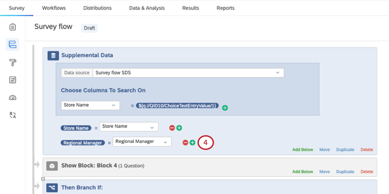Duplicate the Supplemental Data element
This screenshot has height=194, width=389.
point(345,150)
